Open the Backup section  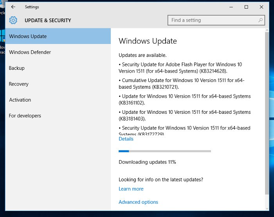coord(58,68)
